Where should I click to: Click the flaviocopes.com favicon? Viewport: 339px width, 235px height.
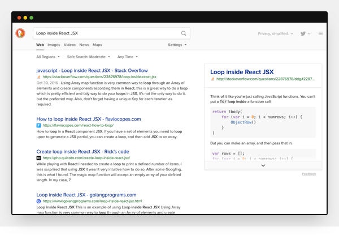[38, 125]
